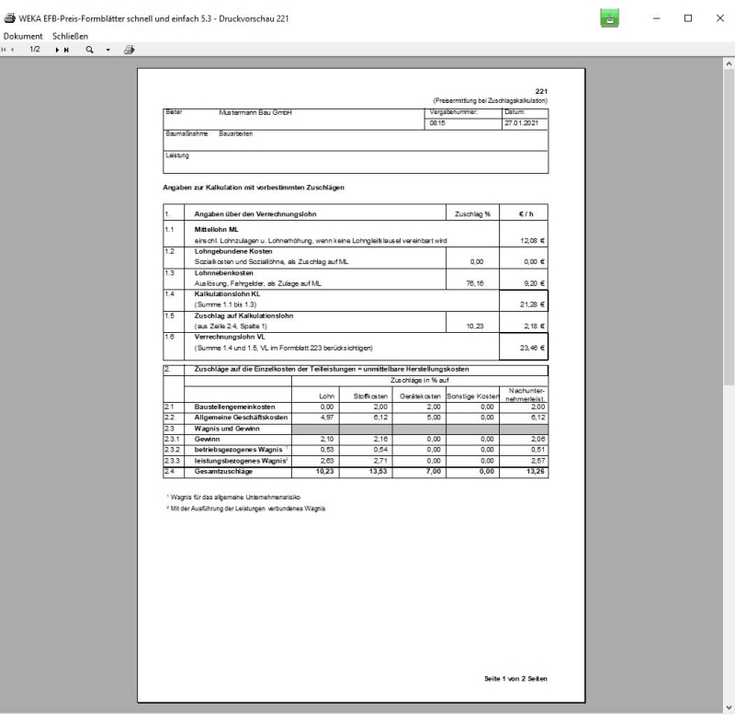
Task: Click the 1/2 page indicator
Action: point(37,49)
